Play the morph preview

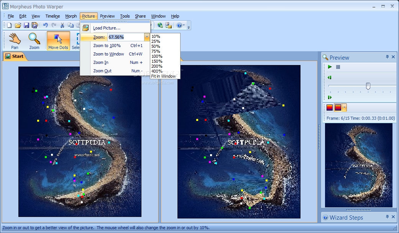(330, 67)
